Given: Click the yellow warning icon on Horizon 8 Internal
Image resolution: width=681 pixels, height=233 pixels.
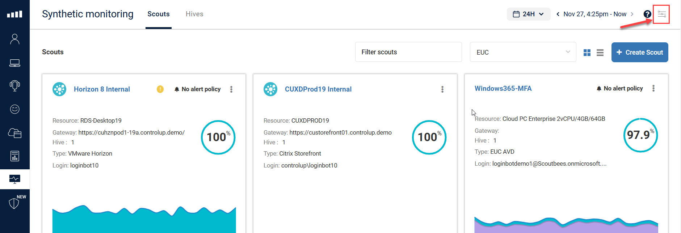Looking at the screenshot, I should [x=160, y=89].
